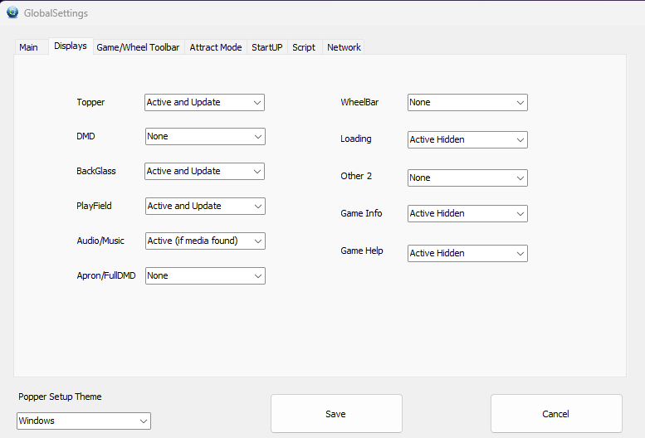Screen dimensions: 645x438
Task: Go to the Attract Mode tab
Action: [216, 47]
